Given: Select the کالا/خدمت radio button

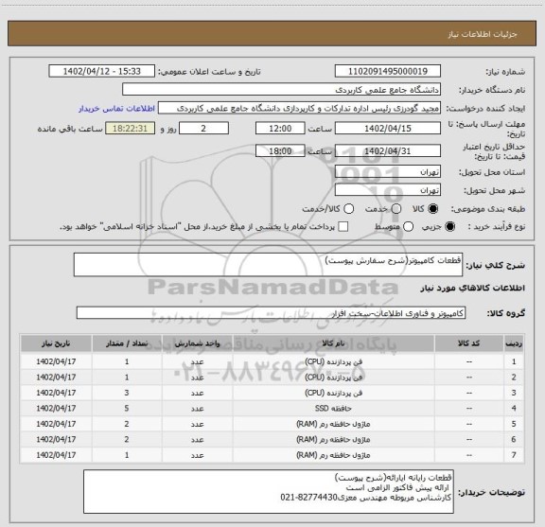Looking at the screenshot, I should (348, 209).
